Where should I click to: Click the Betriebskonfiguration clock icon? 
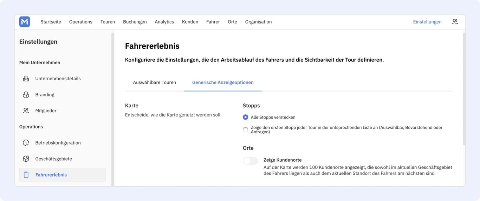tap(26, 143)
